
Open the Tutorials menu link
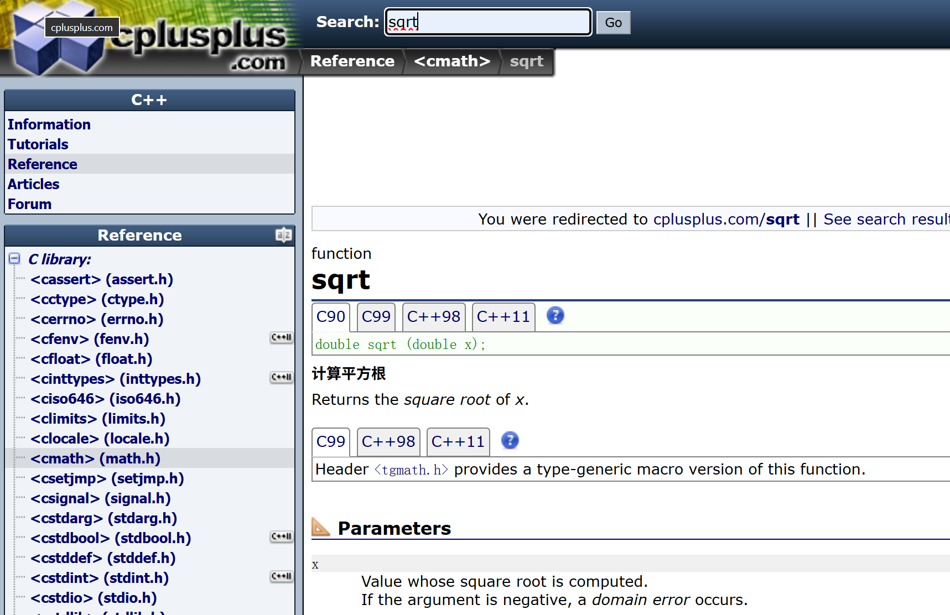click(38, 144)
